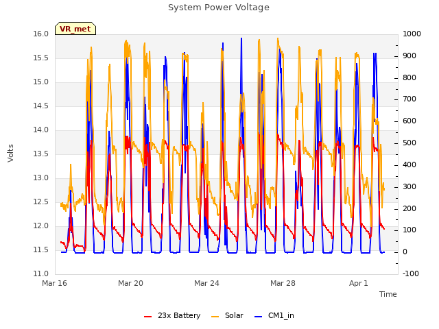Click the 200 right axis value
Image resolution: width=439 pixels, height=329 pixels.
tap(410, 208)
